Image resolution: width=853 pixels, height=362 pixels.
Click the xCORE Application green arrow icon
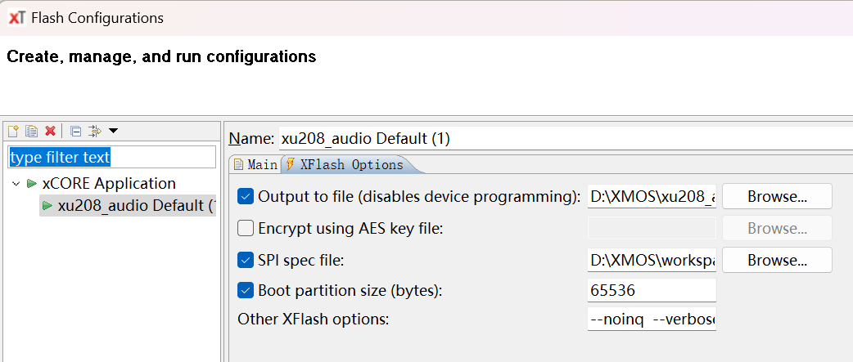pyautogui.click(x=32, y=183)
